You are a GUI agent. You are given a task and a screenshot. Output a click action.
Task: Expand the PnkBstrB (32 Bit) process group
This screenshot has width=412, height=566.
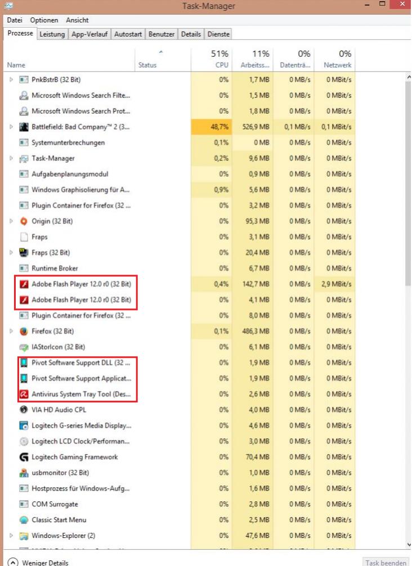pos(11,80)
